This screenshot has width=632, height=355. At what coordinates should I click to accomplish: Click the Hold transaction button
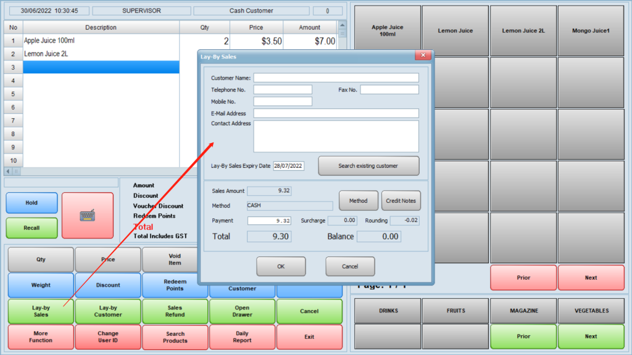click(x=31, y=203)
